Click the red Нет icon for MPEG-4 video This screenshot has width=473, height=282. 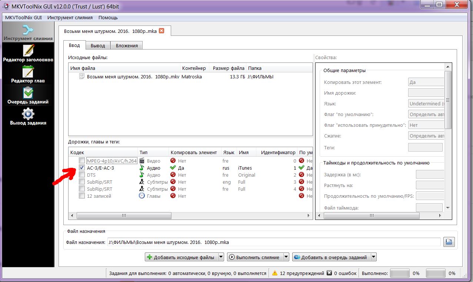click(x=173, y=161)
